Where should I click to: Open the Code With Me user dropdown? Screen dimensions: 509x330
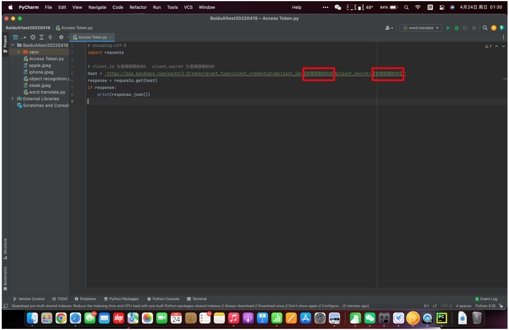tap(389, 28)
